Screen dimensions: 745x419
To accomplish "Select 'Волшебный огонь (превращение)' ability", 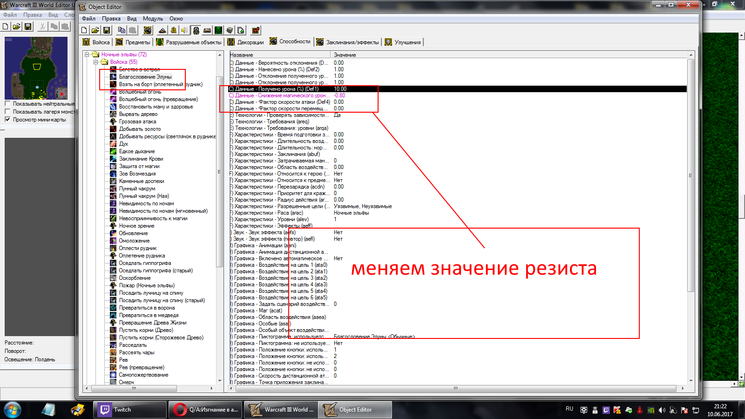I will (158, 99).
